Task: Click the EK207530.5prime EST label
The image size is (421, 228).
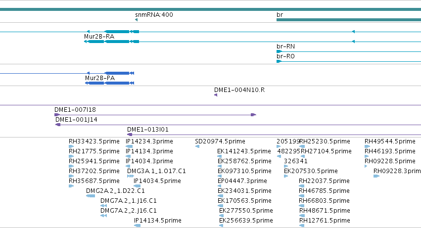Action: click(x=311, y=171)
